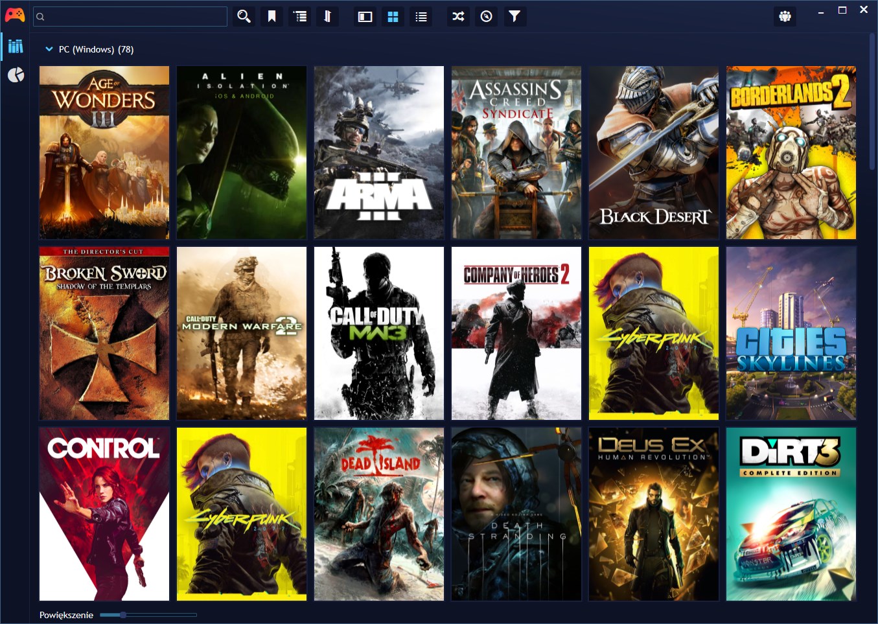Open the Playnite controller logo menu
878x624 pixels.
click(x=14, y=15)
